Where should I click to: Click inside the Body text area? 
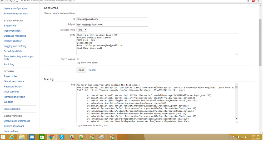point(157,44)
